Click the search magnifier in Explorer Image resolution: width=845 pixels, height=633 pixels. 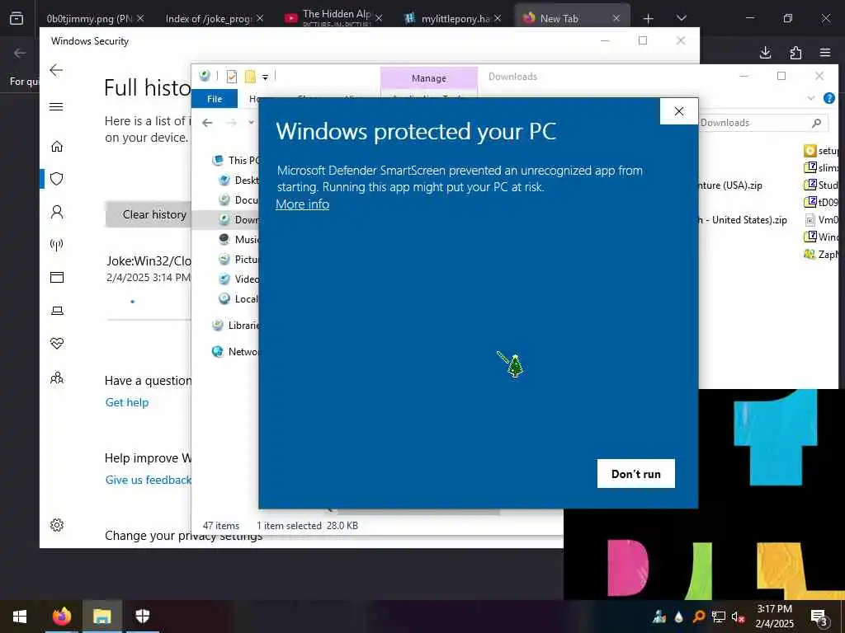coord(816,123)
